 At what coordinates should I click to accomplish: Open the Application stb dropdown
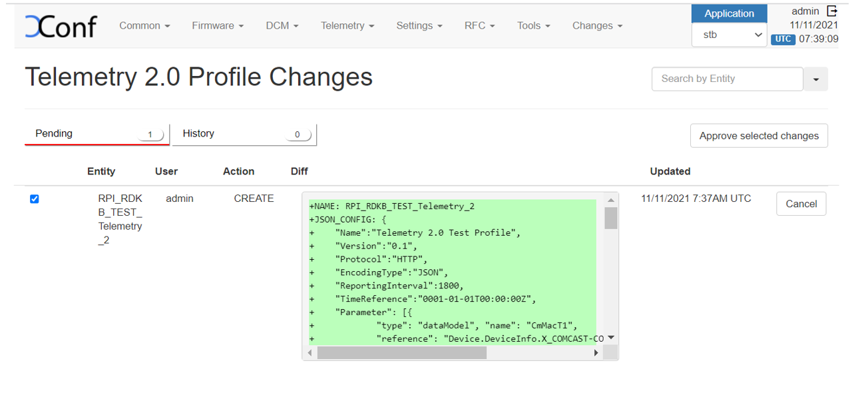point(729,35)
